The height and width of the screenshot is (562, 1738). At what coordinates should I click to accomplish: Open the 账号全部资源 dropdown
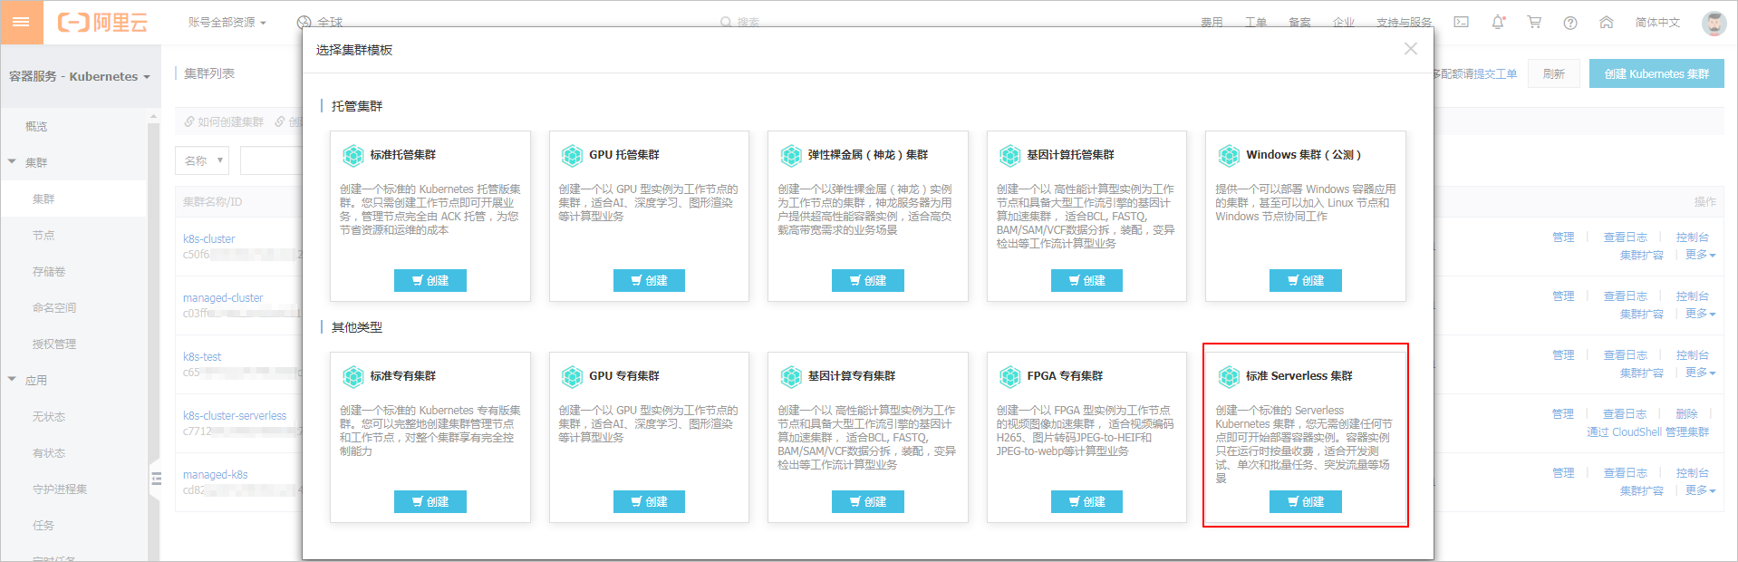(227, 22)
